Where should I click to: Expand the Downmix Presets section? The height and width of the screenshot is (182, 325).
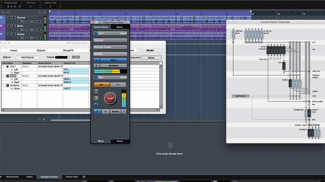tap(110, 47)
